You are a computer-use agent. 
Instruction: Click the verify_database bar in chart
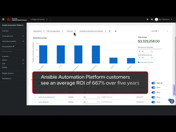pyautogui.click(x=96, y=54)
